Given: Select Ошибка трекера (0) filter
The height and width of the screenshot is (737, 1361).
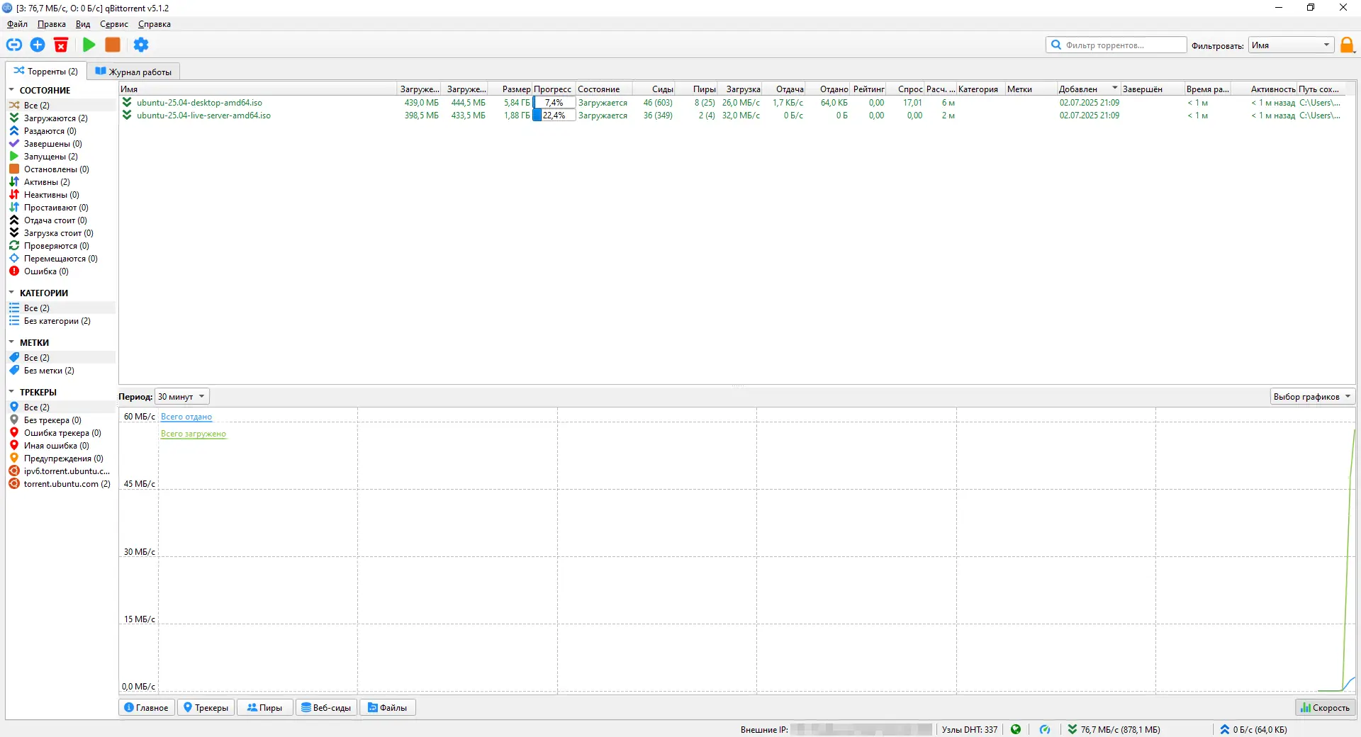Looking at the screenshot, I should coord(61,433).
